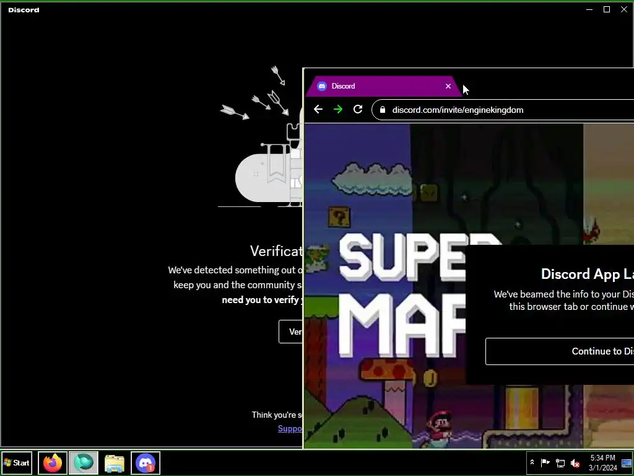Go forward with the green arrow
Image resolution: width=634 pixels, height=476 pixels.
tap(338, 109)
